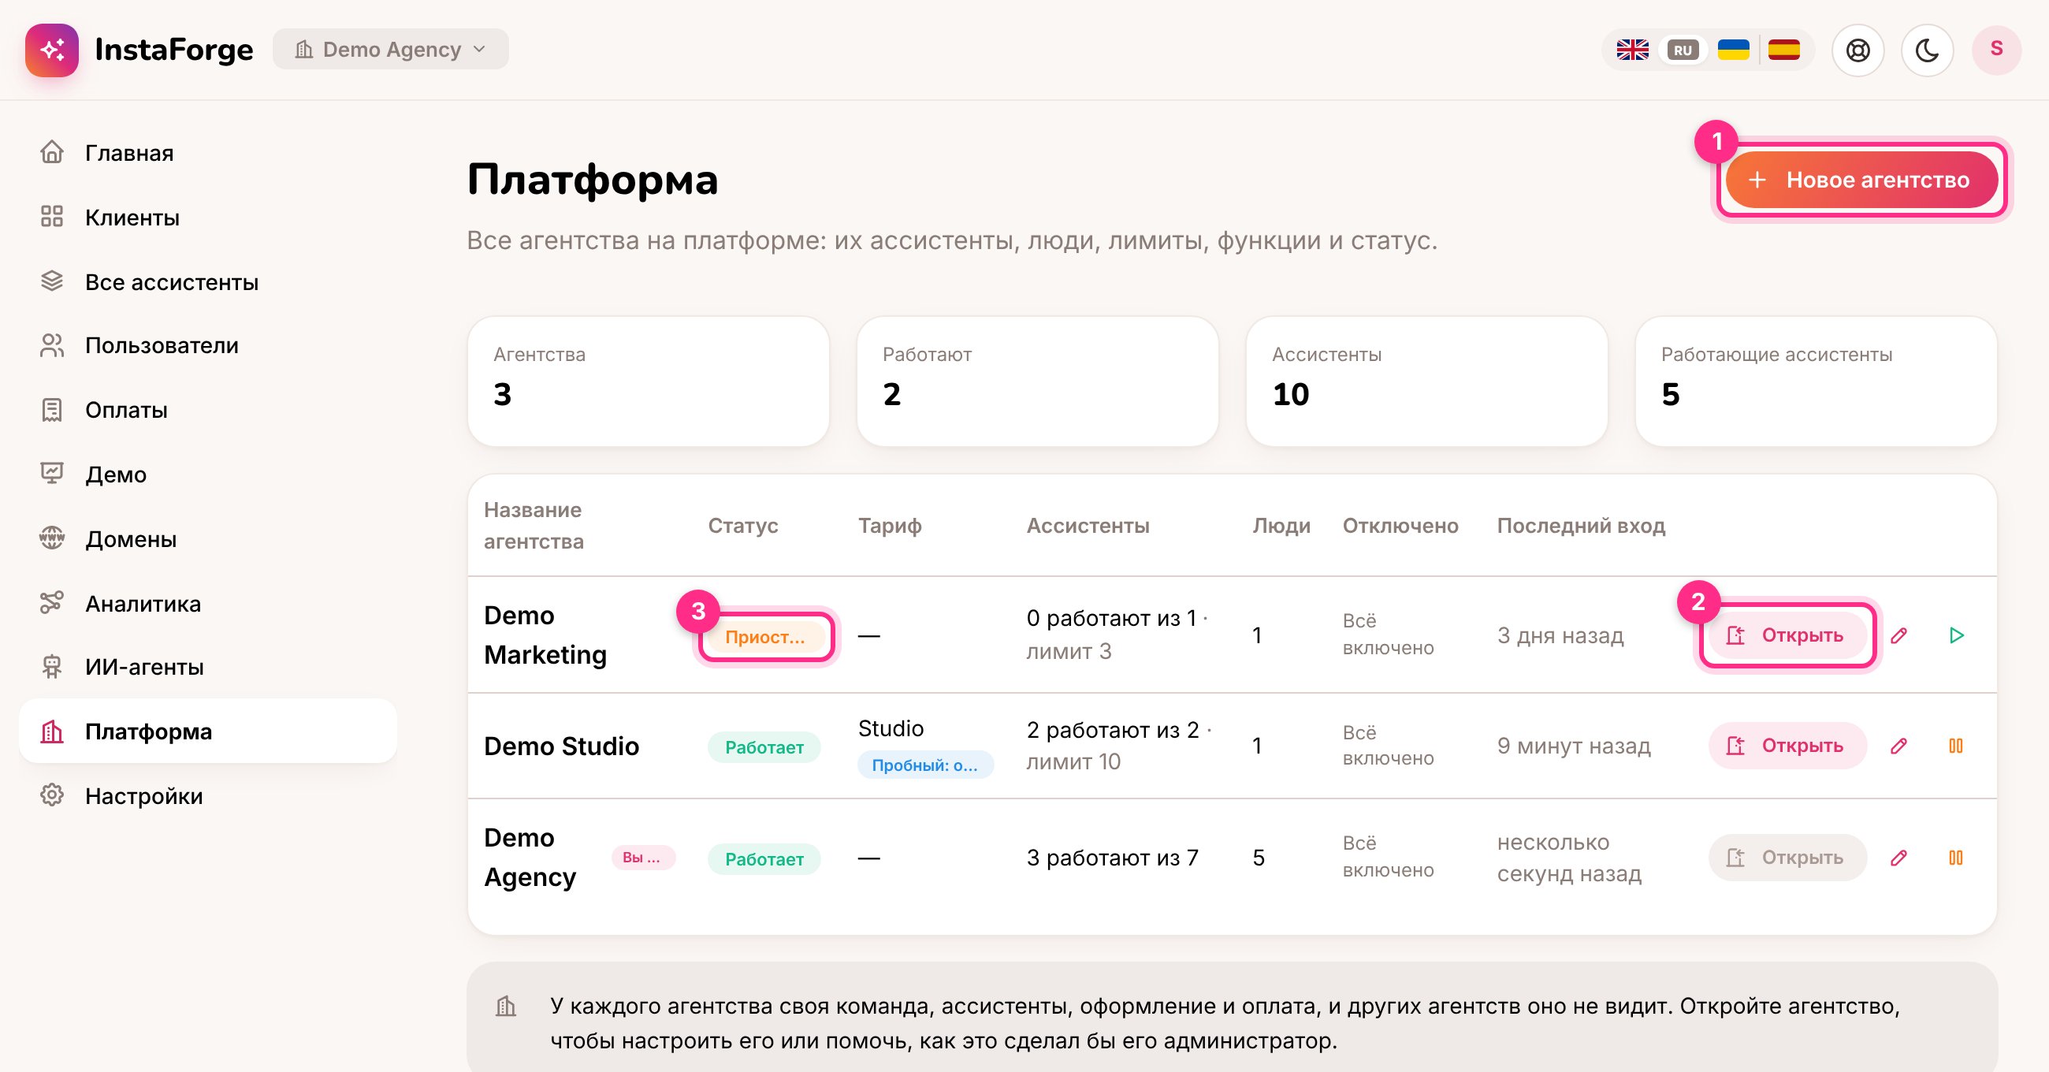Viewport: 2049px width, 1072px height.
Task: Click the InstaForge logo icon
Action: point(52,50)
